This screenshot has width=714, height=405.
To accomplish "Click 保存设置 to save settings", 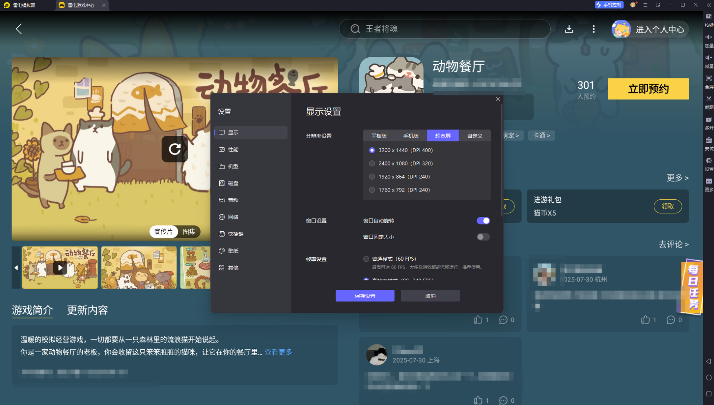I will pos(365,296).
